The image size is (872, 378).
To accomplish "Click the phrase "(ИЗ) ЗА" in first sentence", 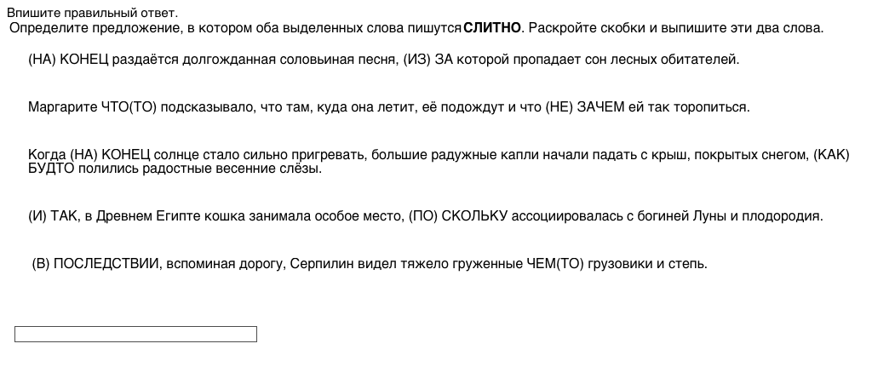I will tap(428, 60).
